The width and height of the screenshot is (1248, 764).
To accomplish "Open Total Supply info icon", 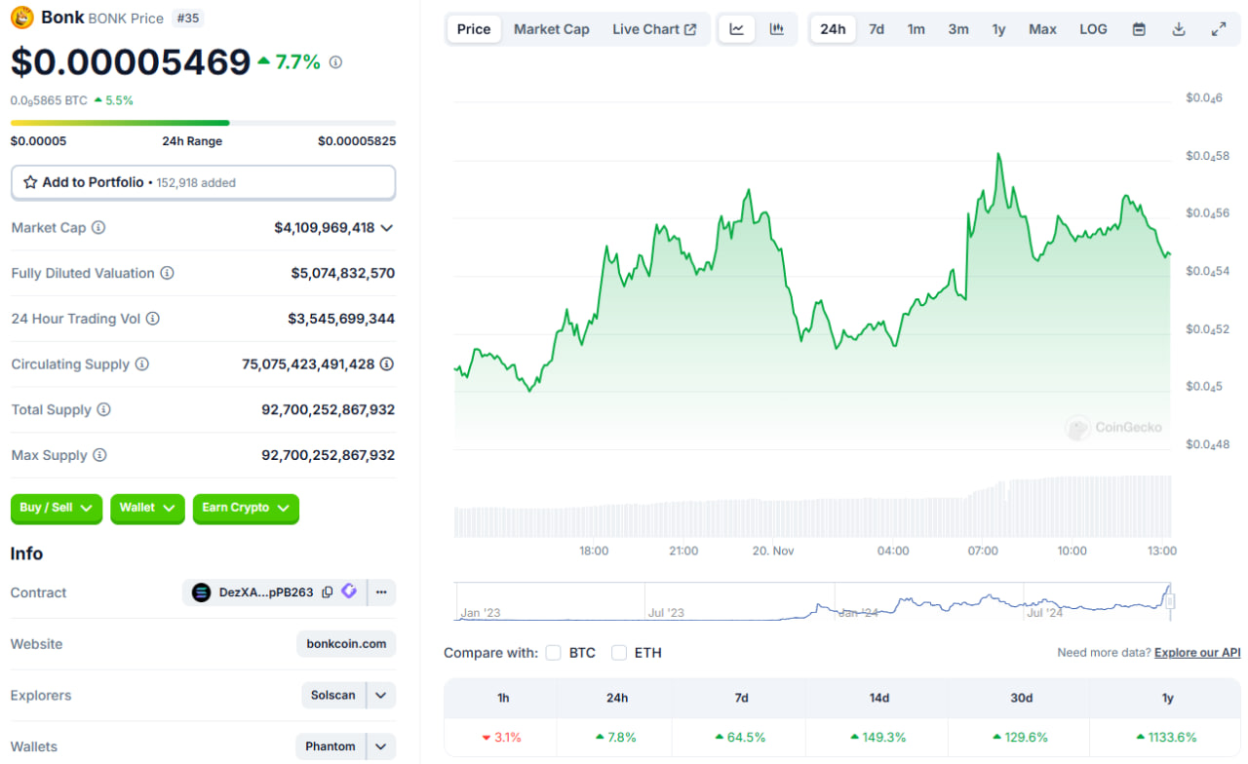I will [103, 409].
